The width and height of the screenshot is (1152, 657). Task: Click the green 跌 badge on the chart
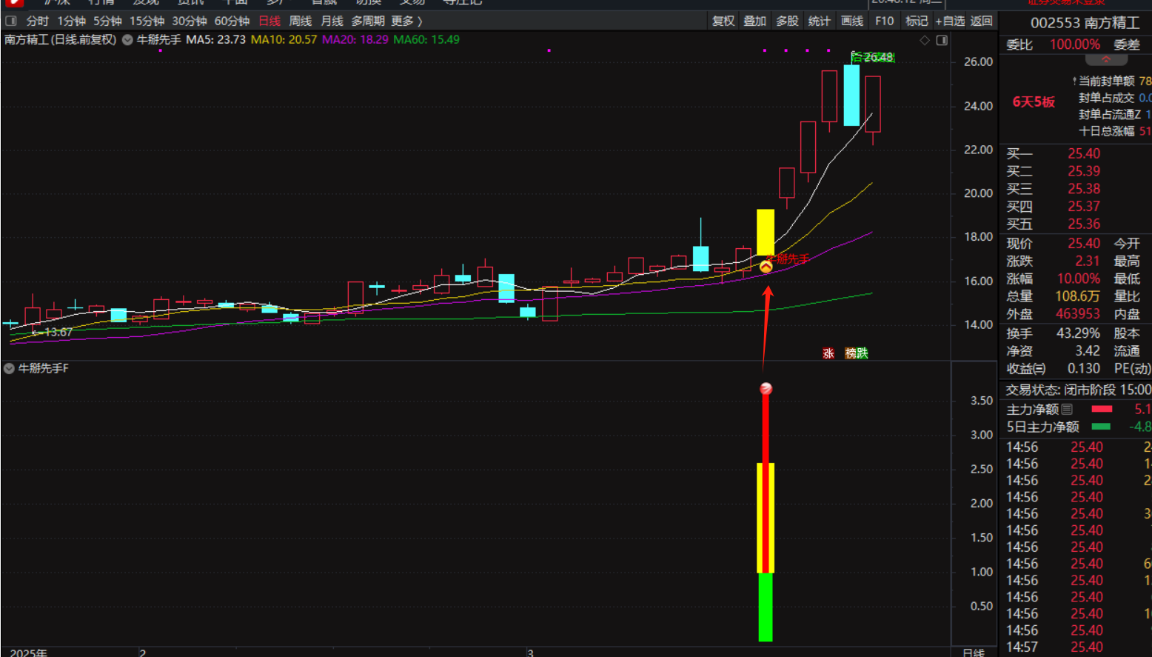click(862, 353)
